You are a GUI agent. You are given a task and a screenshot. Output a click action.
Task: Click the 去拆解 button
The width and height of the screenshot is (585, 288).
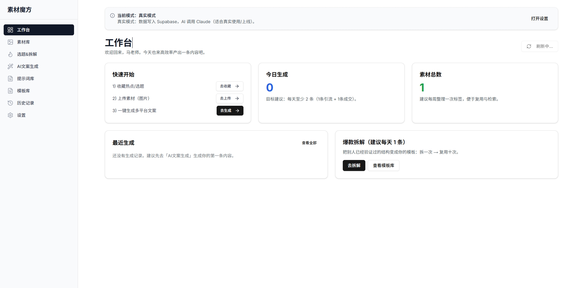tap(354, 165)
